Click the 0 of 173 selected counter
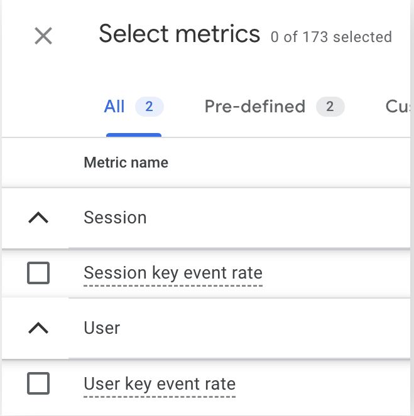The image size is (414, 416). (331, 37)
